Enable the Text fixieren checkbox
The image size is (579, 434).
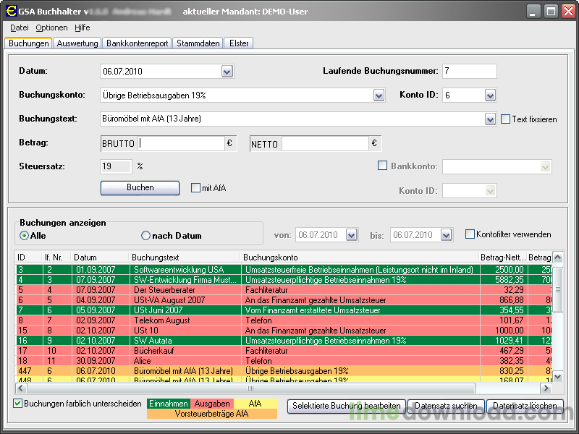click(x=505, y=119)
